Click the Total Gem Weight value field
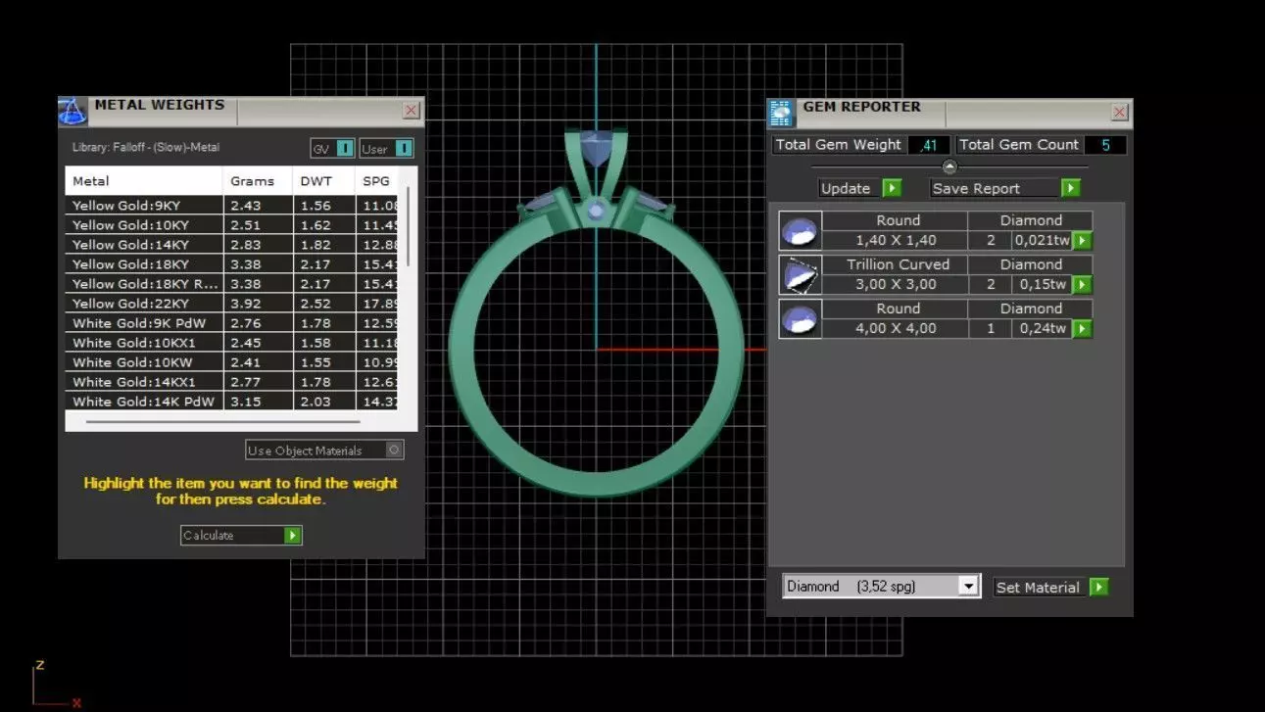Screen dimensions: 1265x712 coord(929,145)
